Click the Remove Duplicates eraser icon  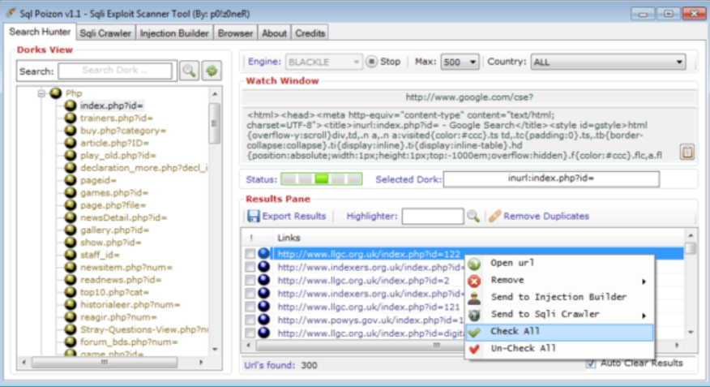tap(495, 216)
